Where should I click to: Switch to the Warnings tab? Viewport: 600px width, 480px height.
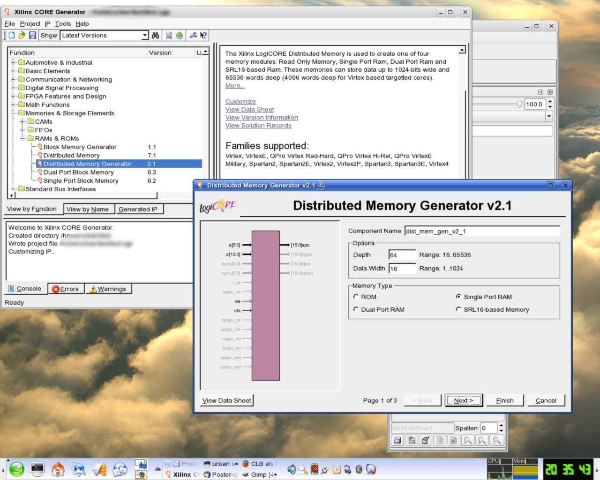pyautogui.click(x=108, y=289)
